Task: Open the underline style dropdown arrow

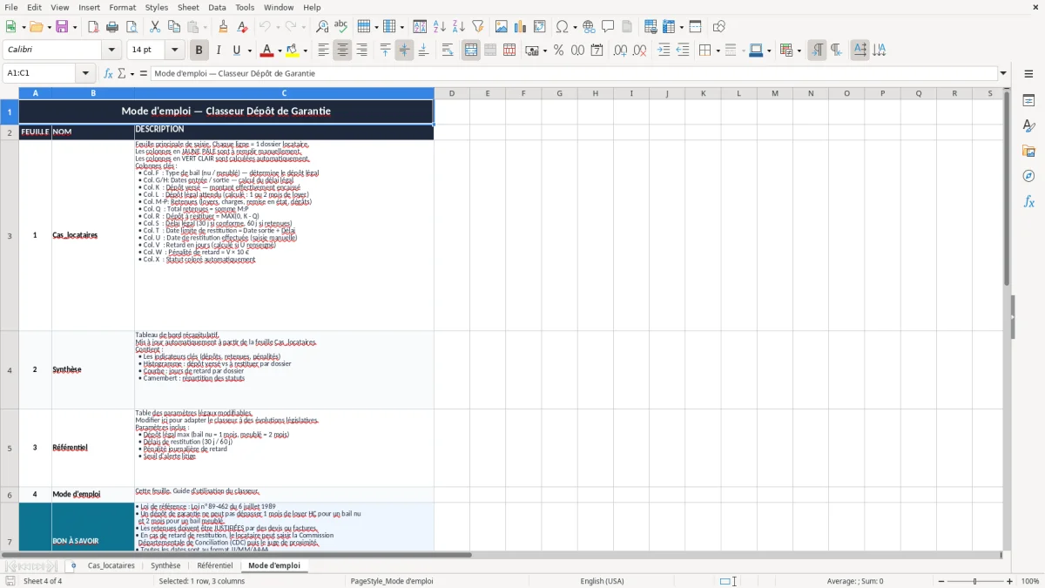Action: (x=249, y=51)
